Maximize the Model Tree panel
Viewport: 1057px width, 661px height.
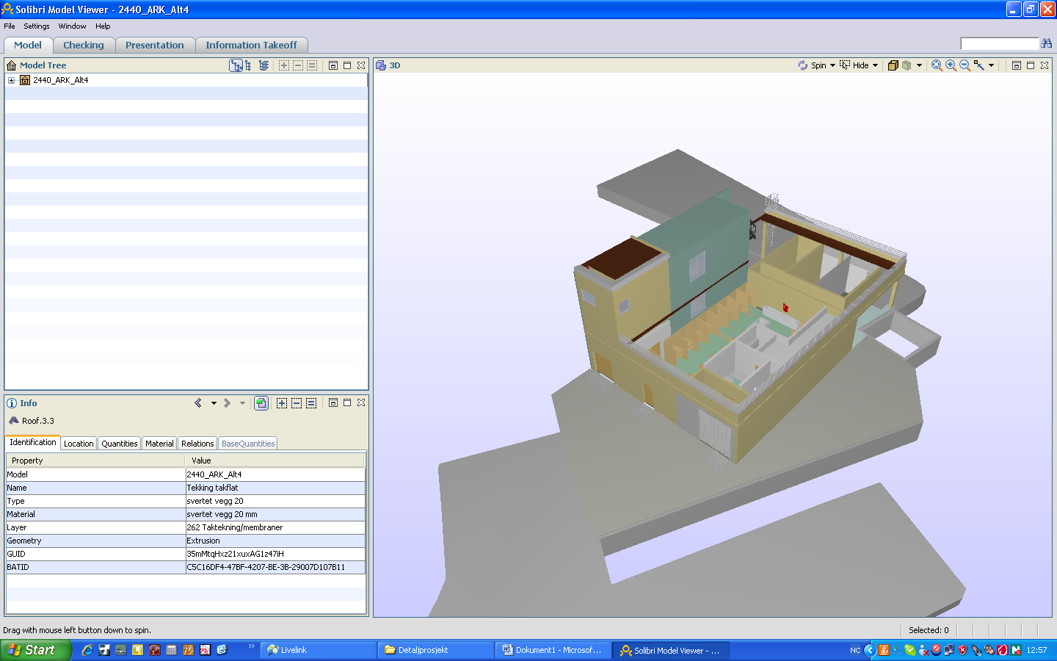tap(346, 65)
